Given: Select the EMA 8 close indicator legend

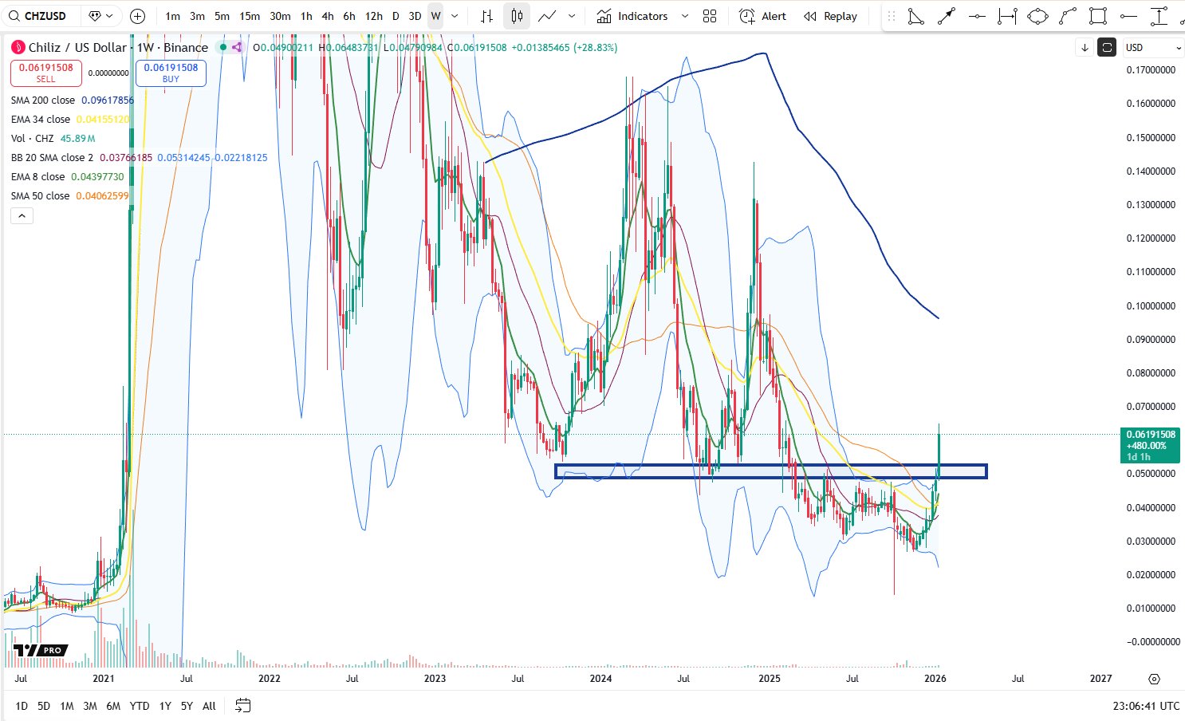Looking at the screenshot, I should 38,176.
